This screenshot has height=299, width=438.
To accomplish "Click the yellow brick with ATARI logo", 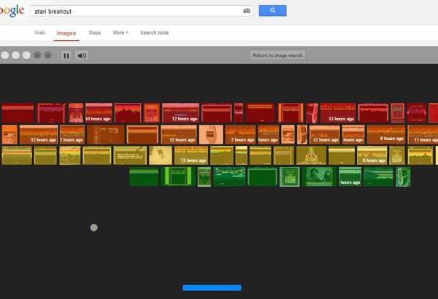I will (311, 155).
